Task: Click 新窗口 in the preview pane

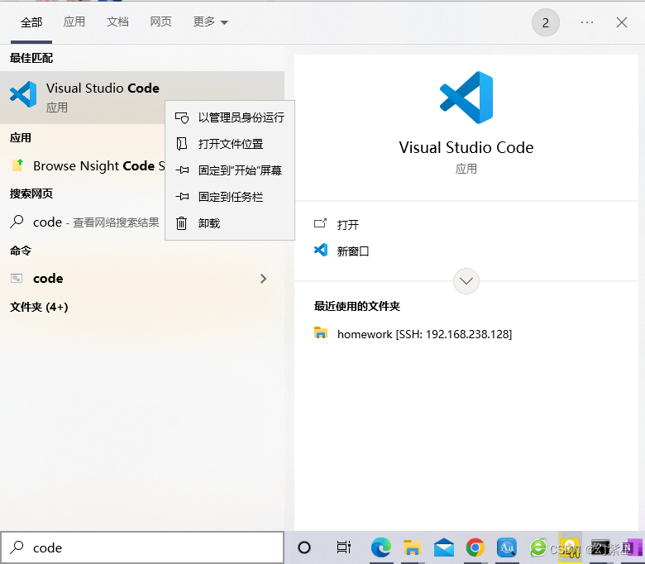Action: (x=353, y=251)
